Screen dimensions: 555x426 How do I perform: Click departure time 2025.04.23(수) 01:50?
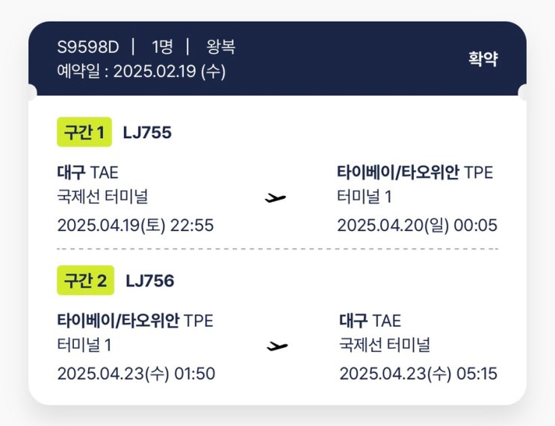coord(136,373)
